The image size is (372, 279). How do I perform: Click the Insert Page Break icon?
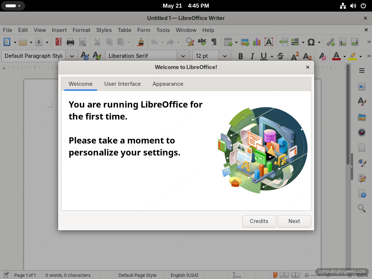tap(283, 42)
